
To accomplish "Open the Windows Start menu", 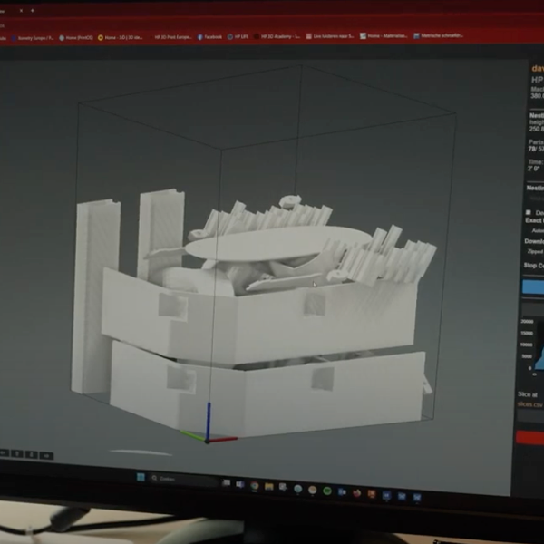I will coord(141,477).
